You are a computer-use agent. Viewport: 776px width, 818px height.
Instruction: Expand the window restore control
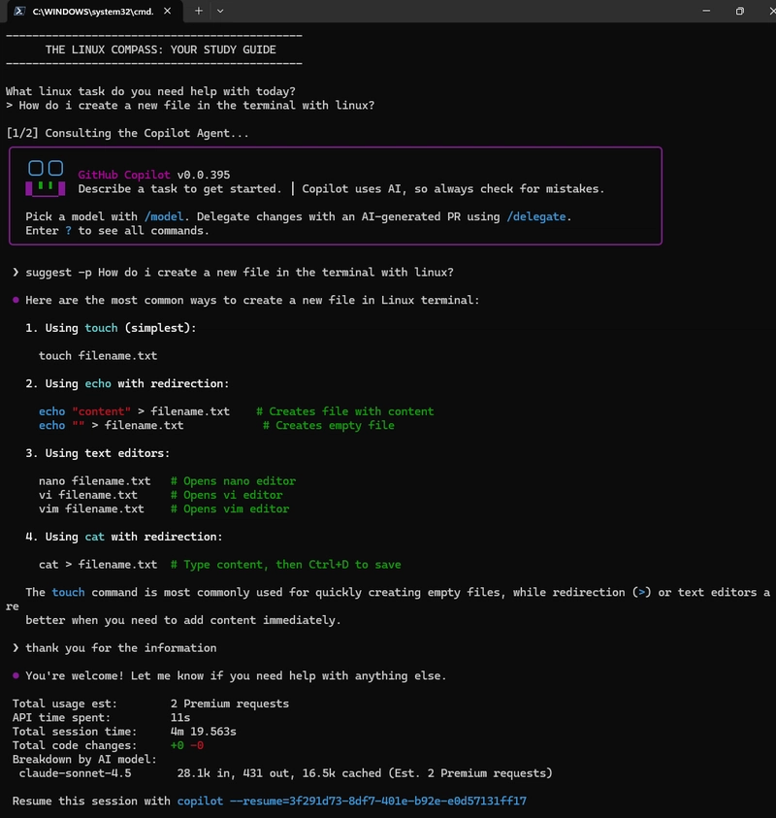tap(738, 12)
